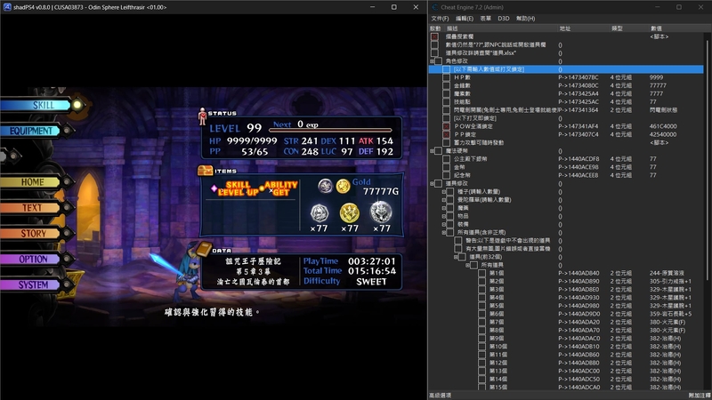Select SKILL in the game menu
The width and height of the screenshot is (712, 400).
coord(37,105)
